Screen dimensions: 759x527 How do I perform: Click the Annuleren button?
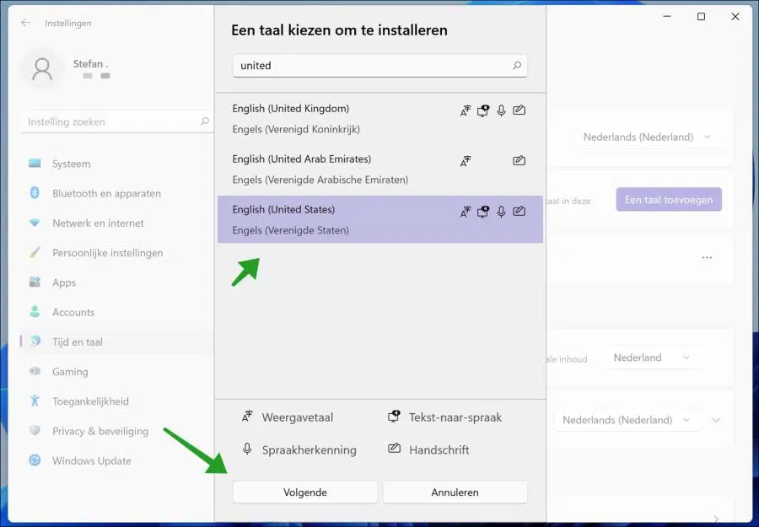[455, 492]
